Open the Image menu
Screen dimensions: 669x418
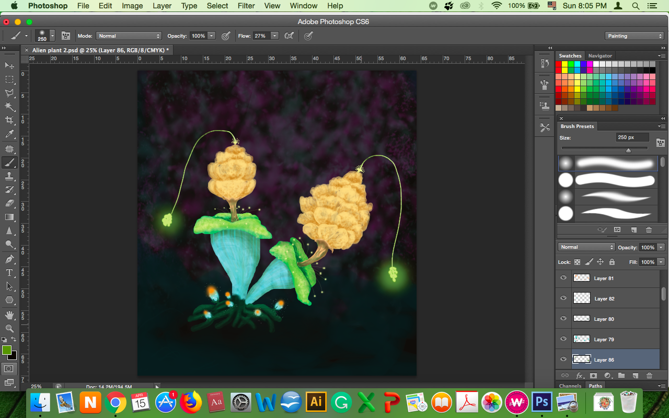(132, 6)
